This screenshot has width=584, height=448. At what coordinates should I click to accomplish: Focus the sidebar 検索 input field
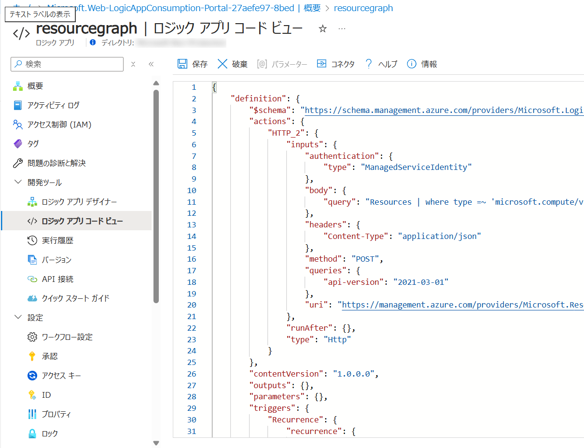pos(67,64)
